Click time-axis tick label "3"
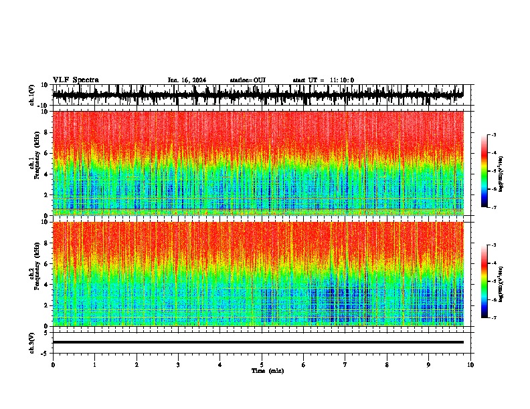The image size is (530, 409). [178, 365]
